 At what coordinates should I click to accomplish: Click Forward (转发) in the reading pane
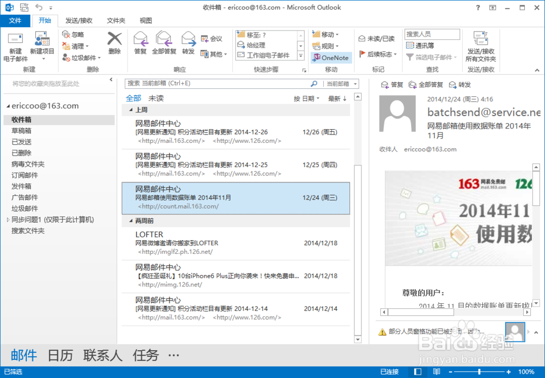460,85
